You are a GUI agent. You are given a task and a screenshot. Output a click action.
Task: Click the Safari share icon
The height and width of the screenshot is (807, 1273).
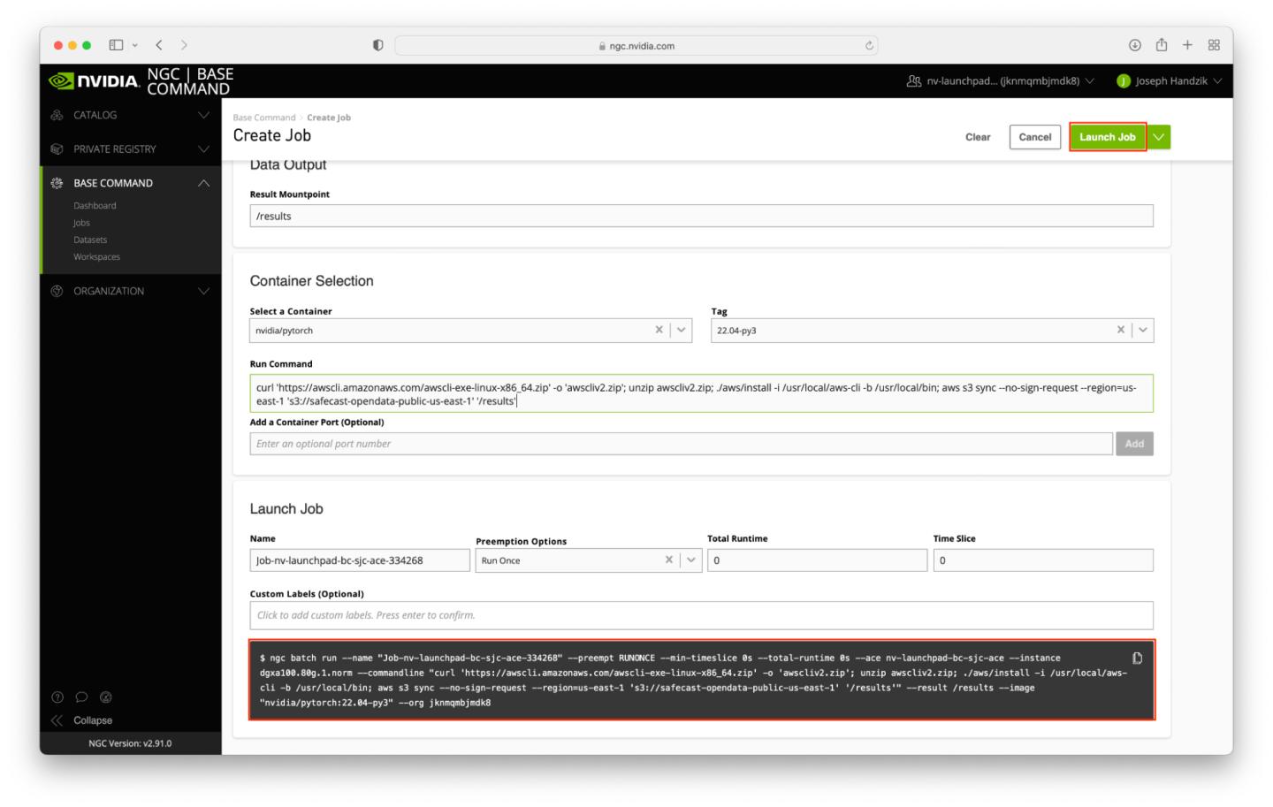1161,45
